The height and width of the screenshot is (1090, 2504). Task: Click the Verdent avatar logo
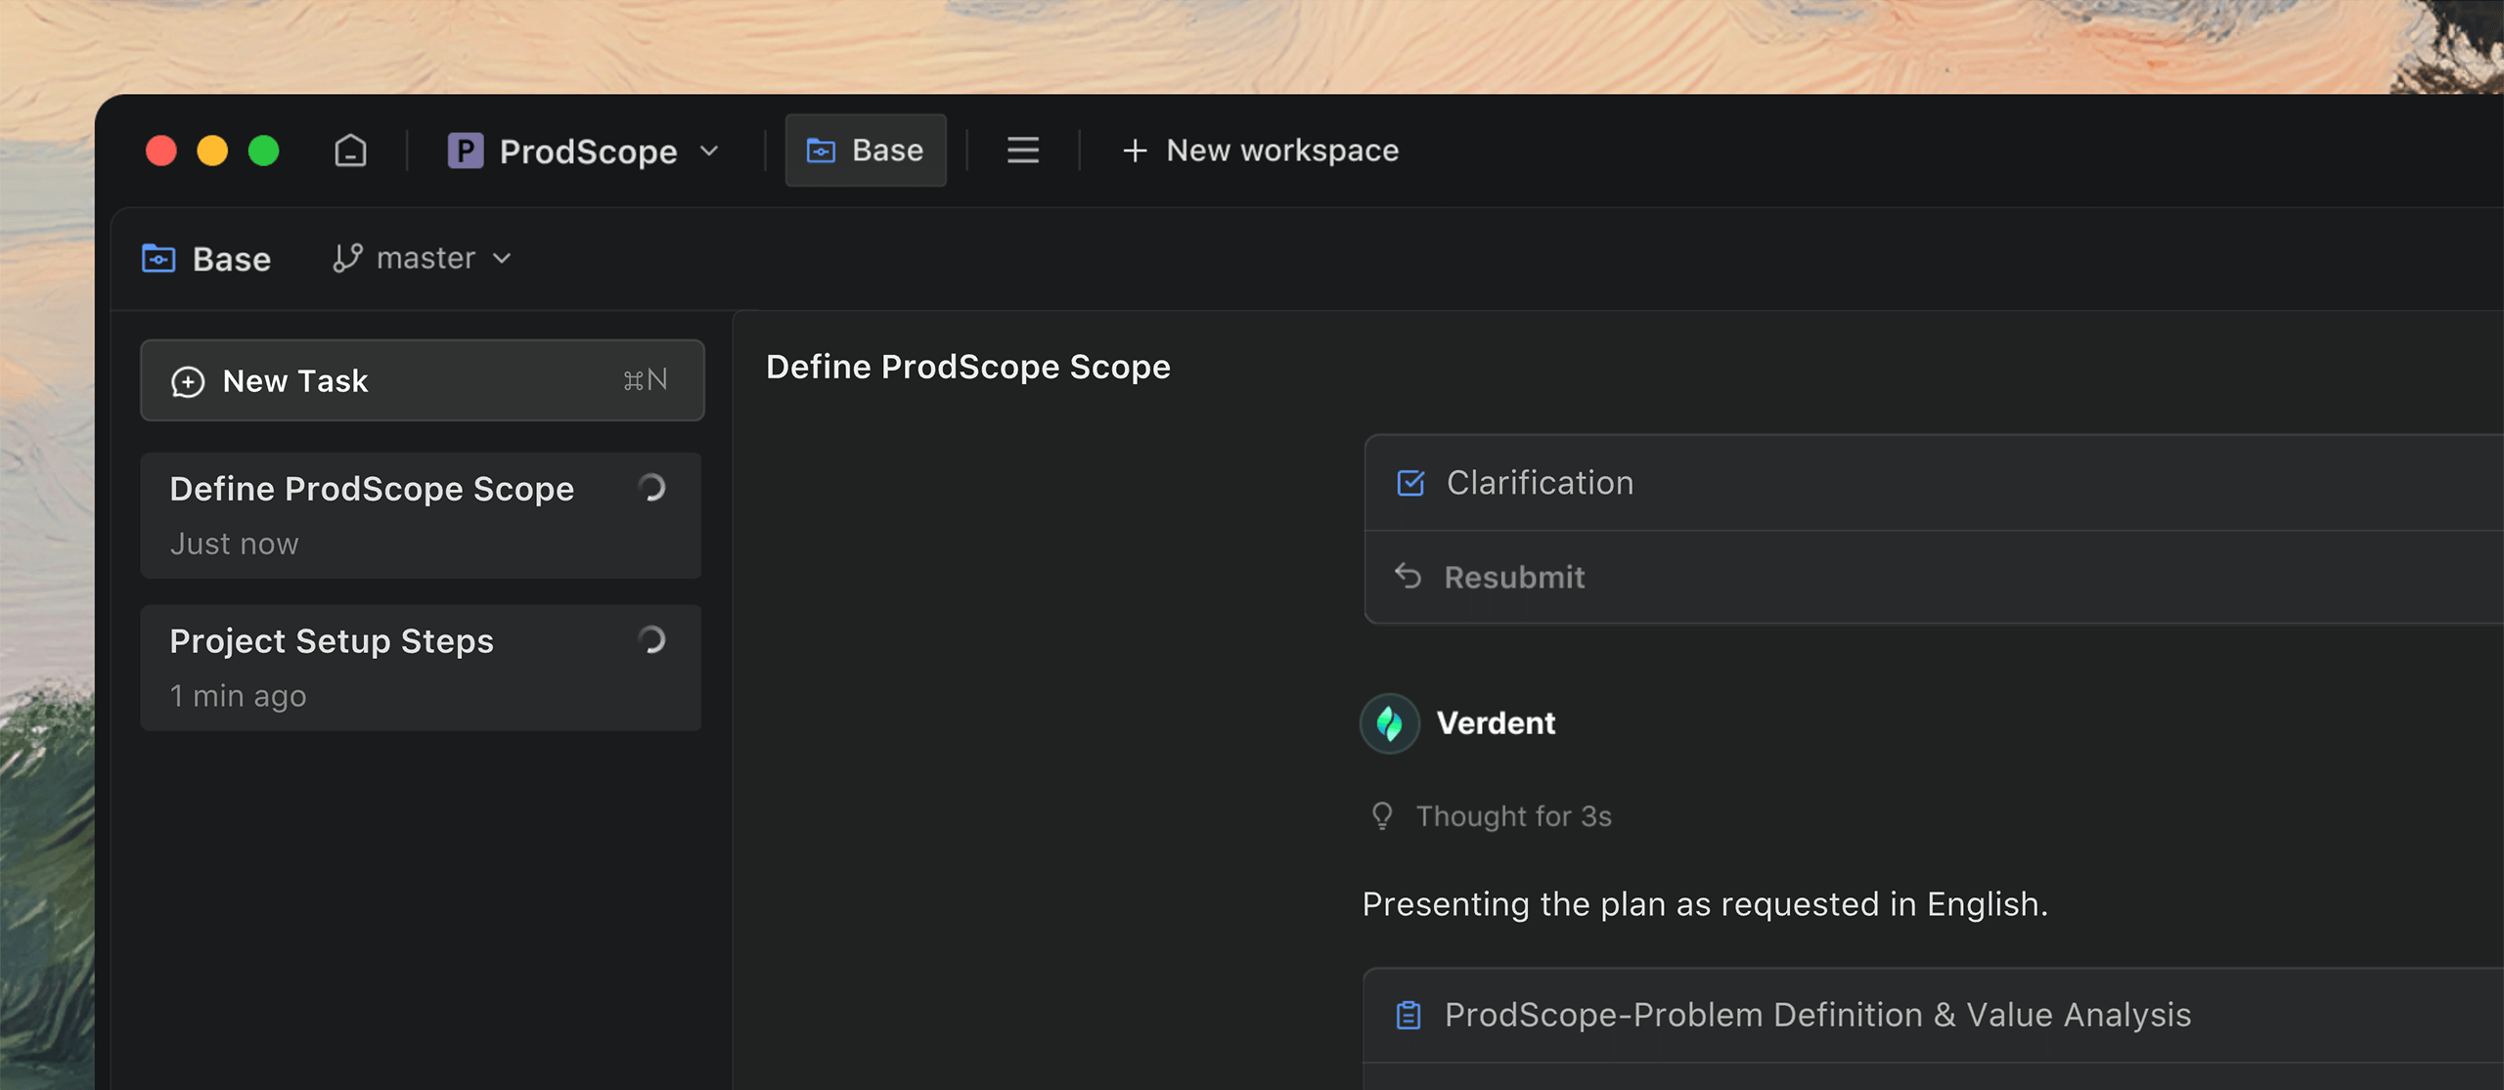tap(1389, 723)
